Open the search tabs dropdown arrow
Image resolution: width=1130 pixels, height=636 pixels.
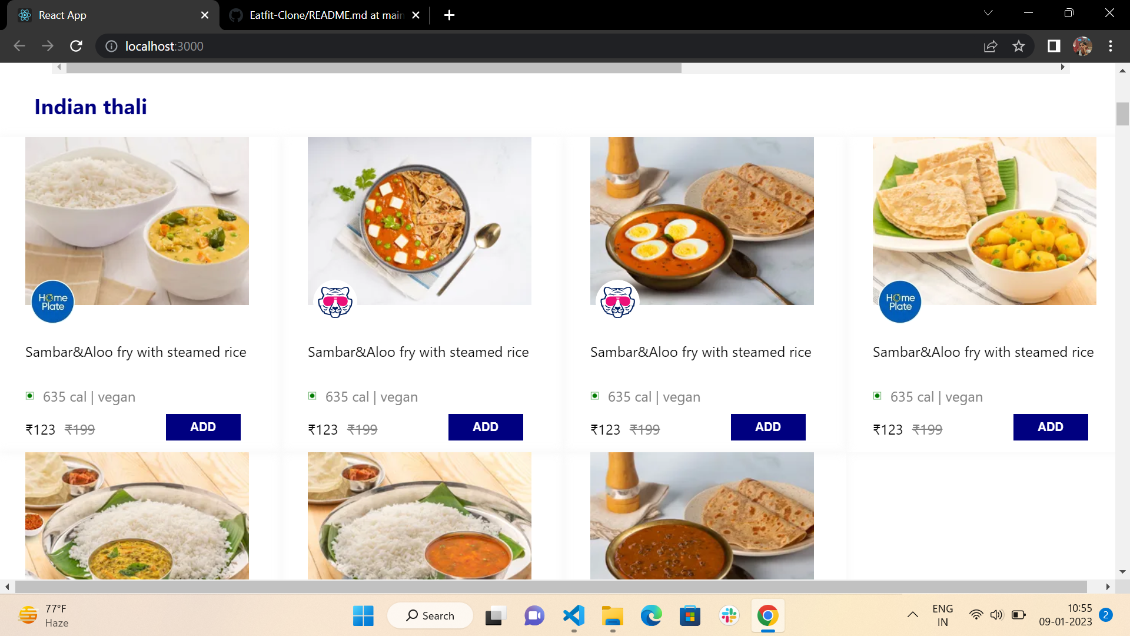tap(989, 13)
